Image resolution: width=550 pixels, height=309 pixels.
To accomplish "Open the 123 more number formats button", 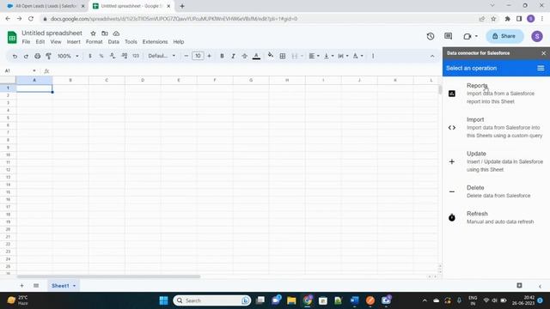I will tap(136, 56).
